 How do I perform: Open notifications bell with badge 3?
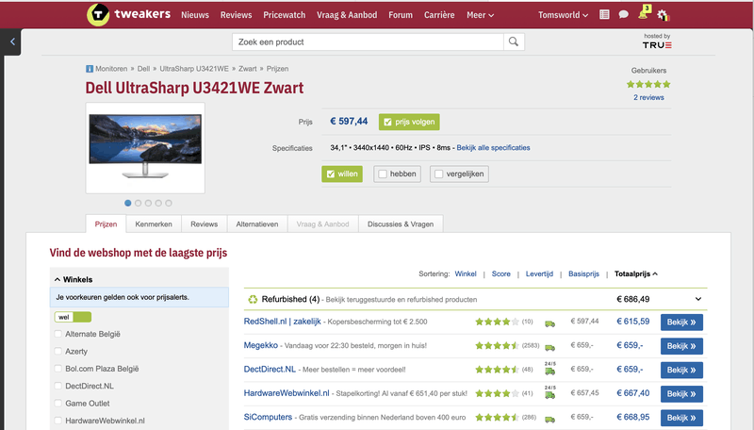click(x=645, y=12)
